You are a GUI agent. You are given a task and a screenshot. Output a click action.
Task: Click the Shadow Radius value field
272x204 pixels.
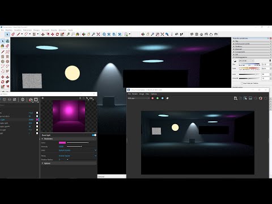62,160
